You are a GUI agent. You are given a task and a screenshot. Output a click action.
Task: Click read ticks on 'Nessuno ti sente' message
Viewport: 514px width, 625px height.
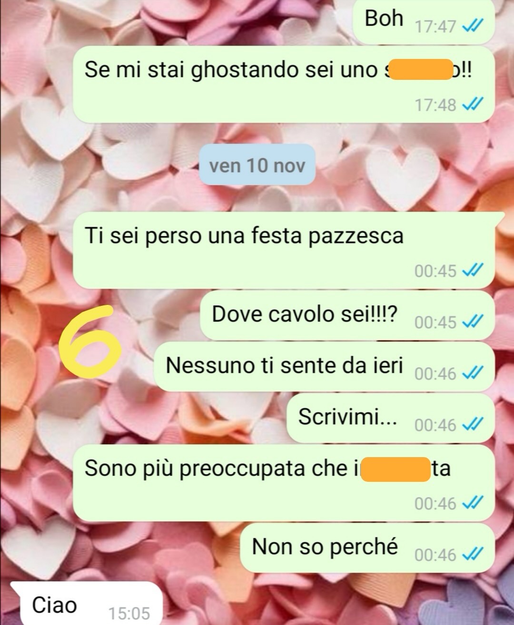pos(473,373)
